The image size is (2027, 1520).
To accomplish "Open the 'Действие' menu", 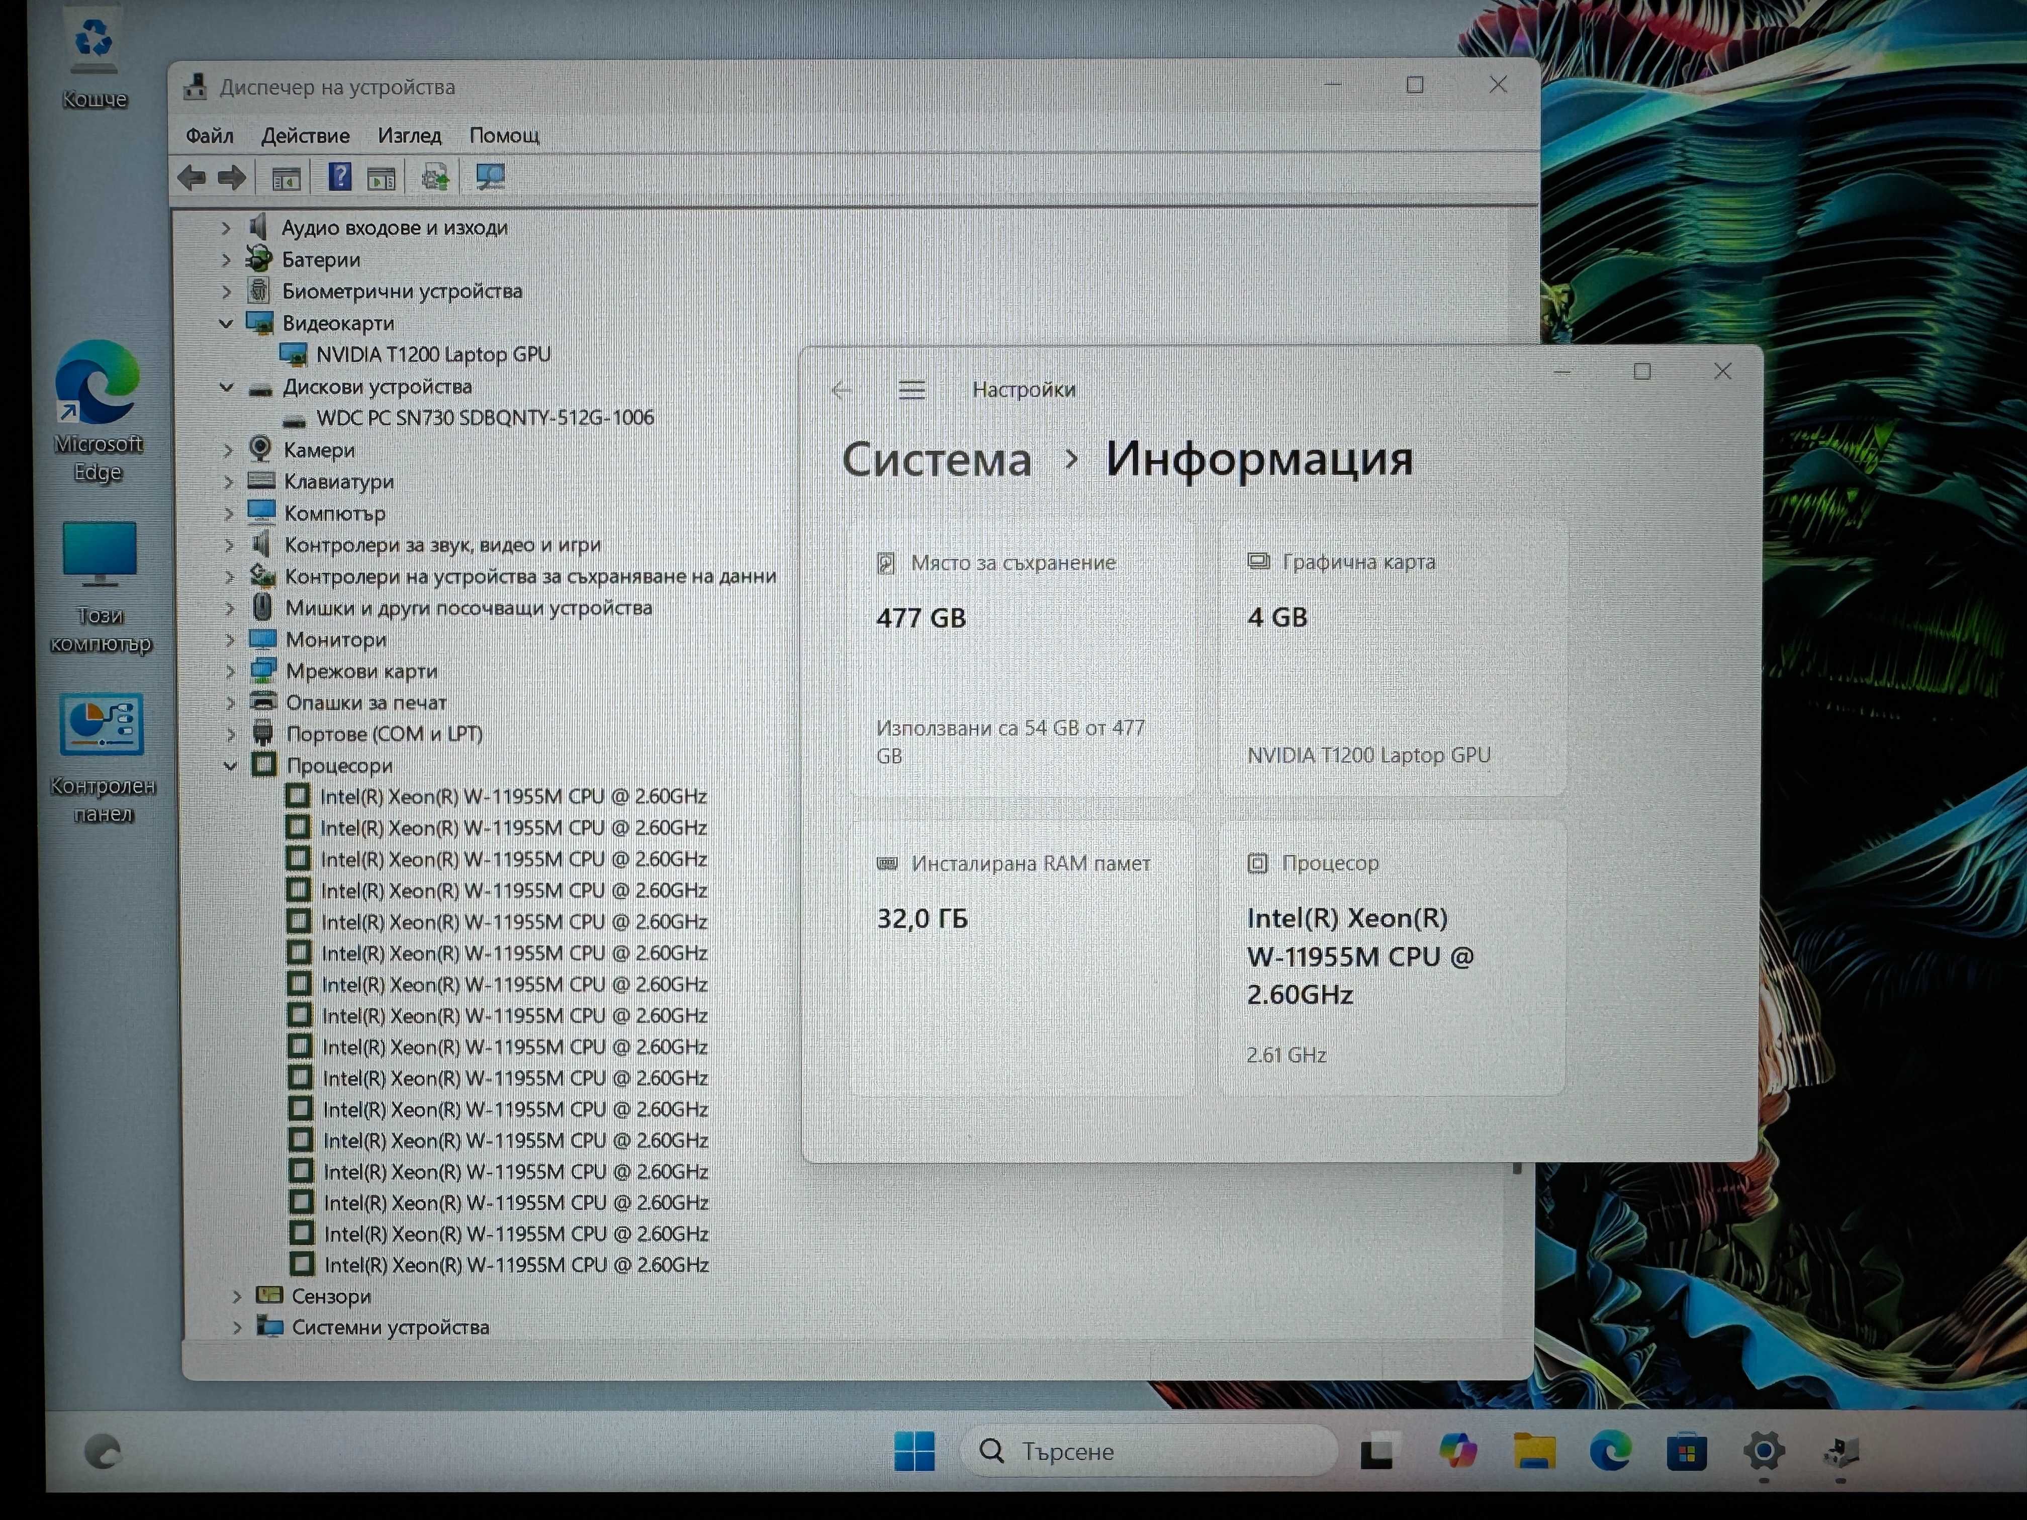I will point(305,136).
